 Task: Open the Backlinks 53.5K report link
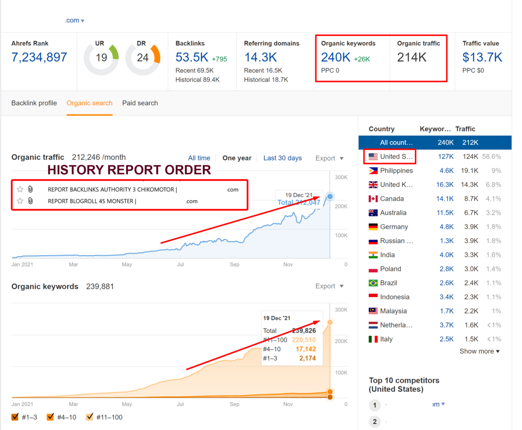pos(192,57)
